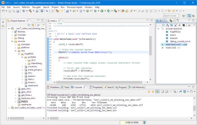This screenshot has height=125, width=197.
Task: Click the Build hammer icon
Action: coord(30,11)
